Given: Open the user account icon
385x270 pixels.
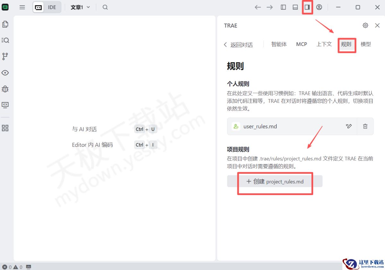Looking at the screenshot, I should coord(319,7).
